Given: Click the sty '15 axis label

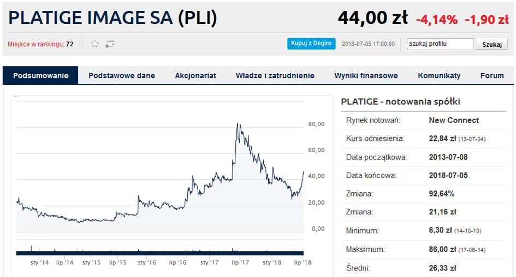Looking at the screenshot, I should [92, 262].
